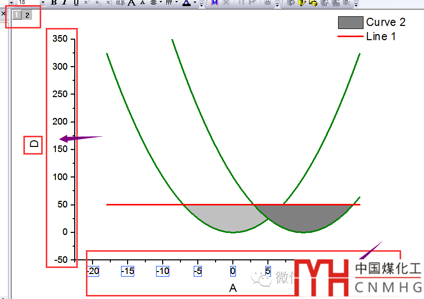Open the font size dropdown showing 18
This screenshot has height=299, width=424.
coord(43,3)
